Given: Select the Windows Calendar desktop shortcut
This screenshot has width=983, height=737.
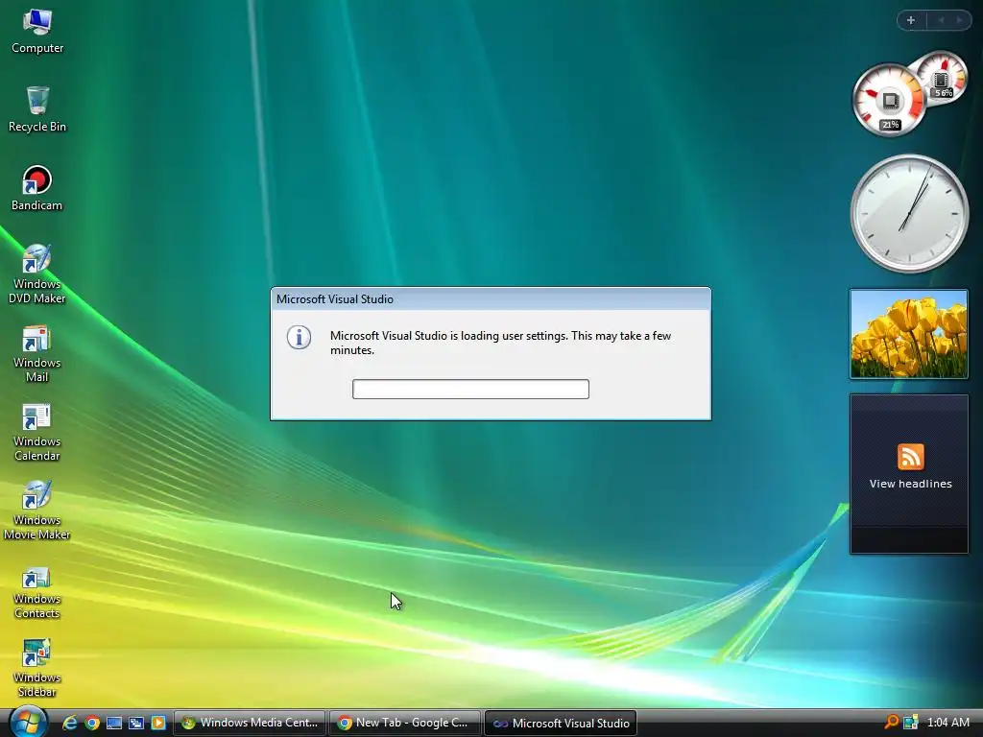Looking at the screenshot, I should [x=37, y=432].
